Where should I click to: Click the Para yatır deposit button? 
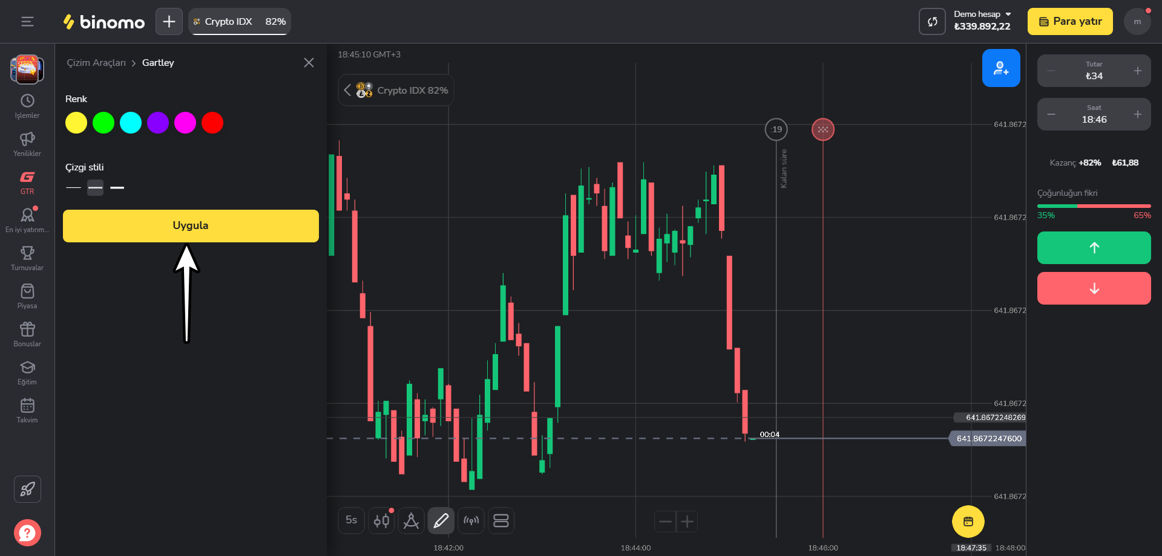coord(1070,22)
